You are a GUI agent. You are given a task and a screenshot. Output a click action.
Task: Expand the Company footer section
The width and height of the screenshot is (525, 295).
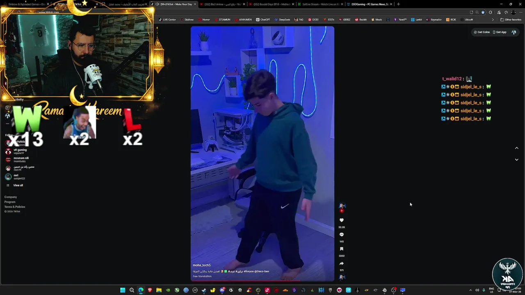click(x=11, y=197)
